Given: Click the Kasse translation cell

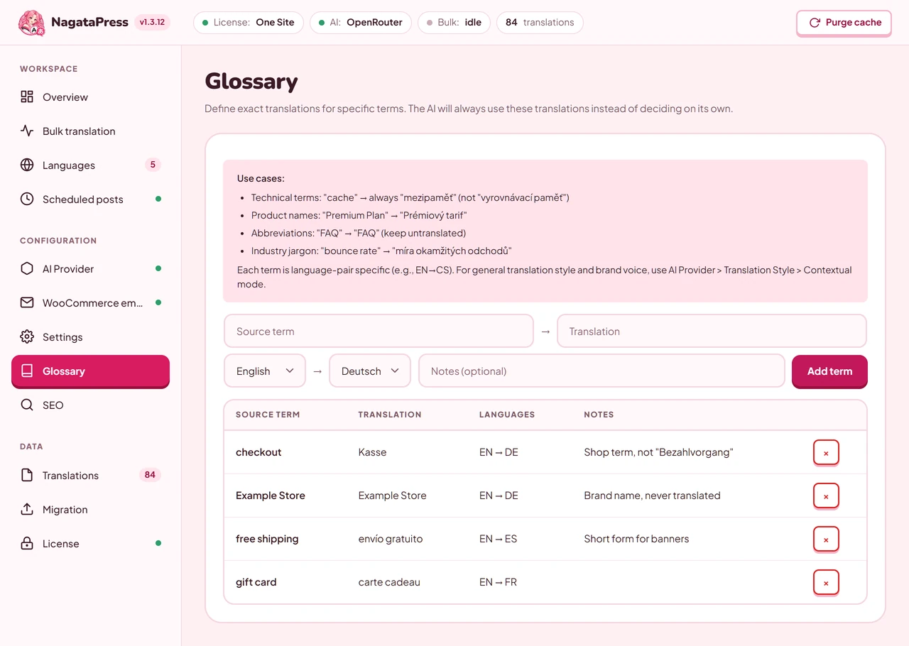Looking at the screenshot, I should (373, 452).
